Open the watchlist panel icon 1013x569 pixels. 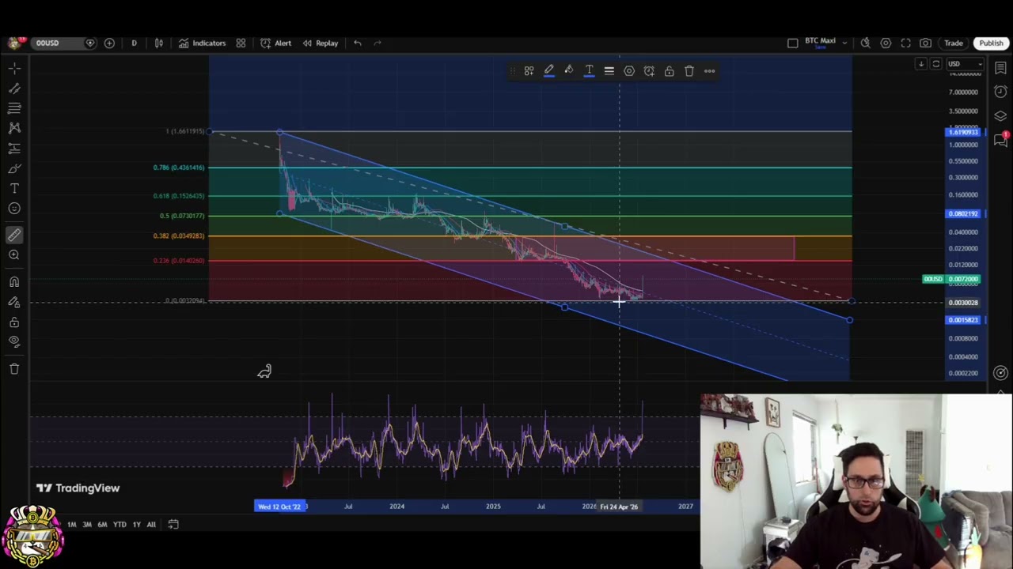tap(1000, 68)
